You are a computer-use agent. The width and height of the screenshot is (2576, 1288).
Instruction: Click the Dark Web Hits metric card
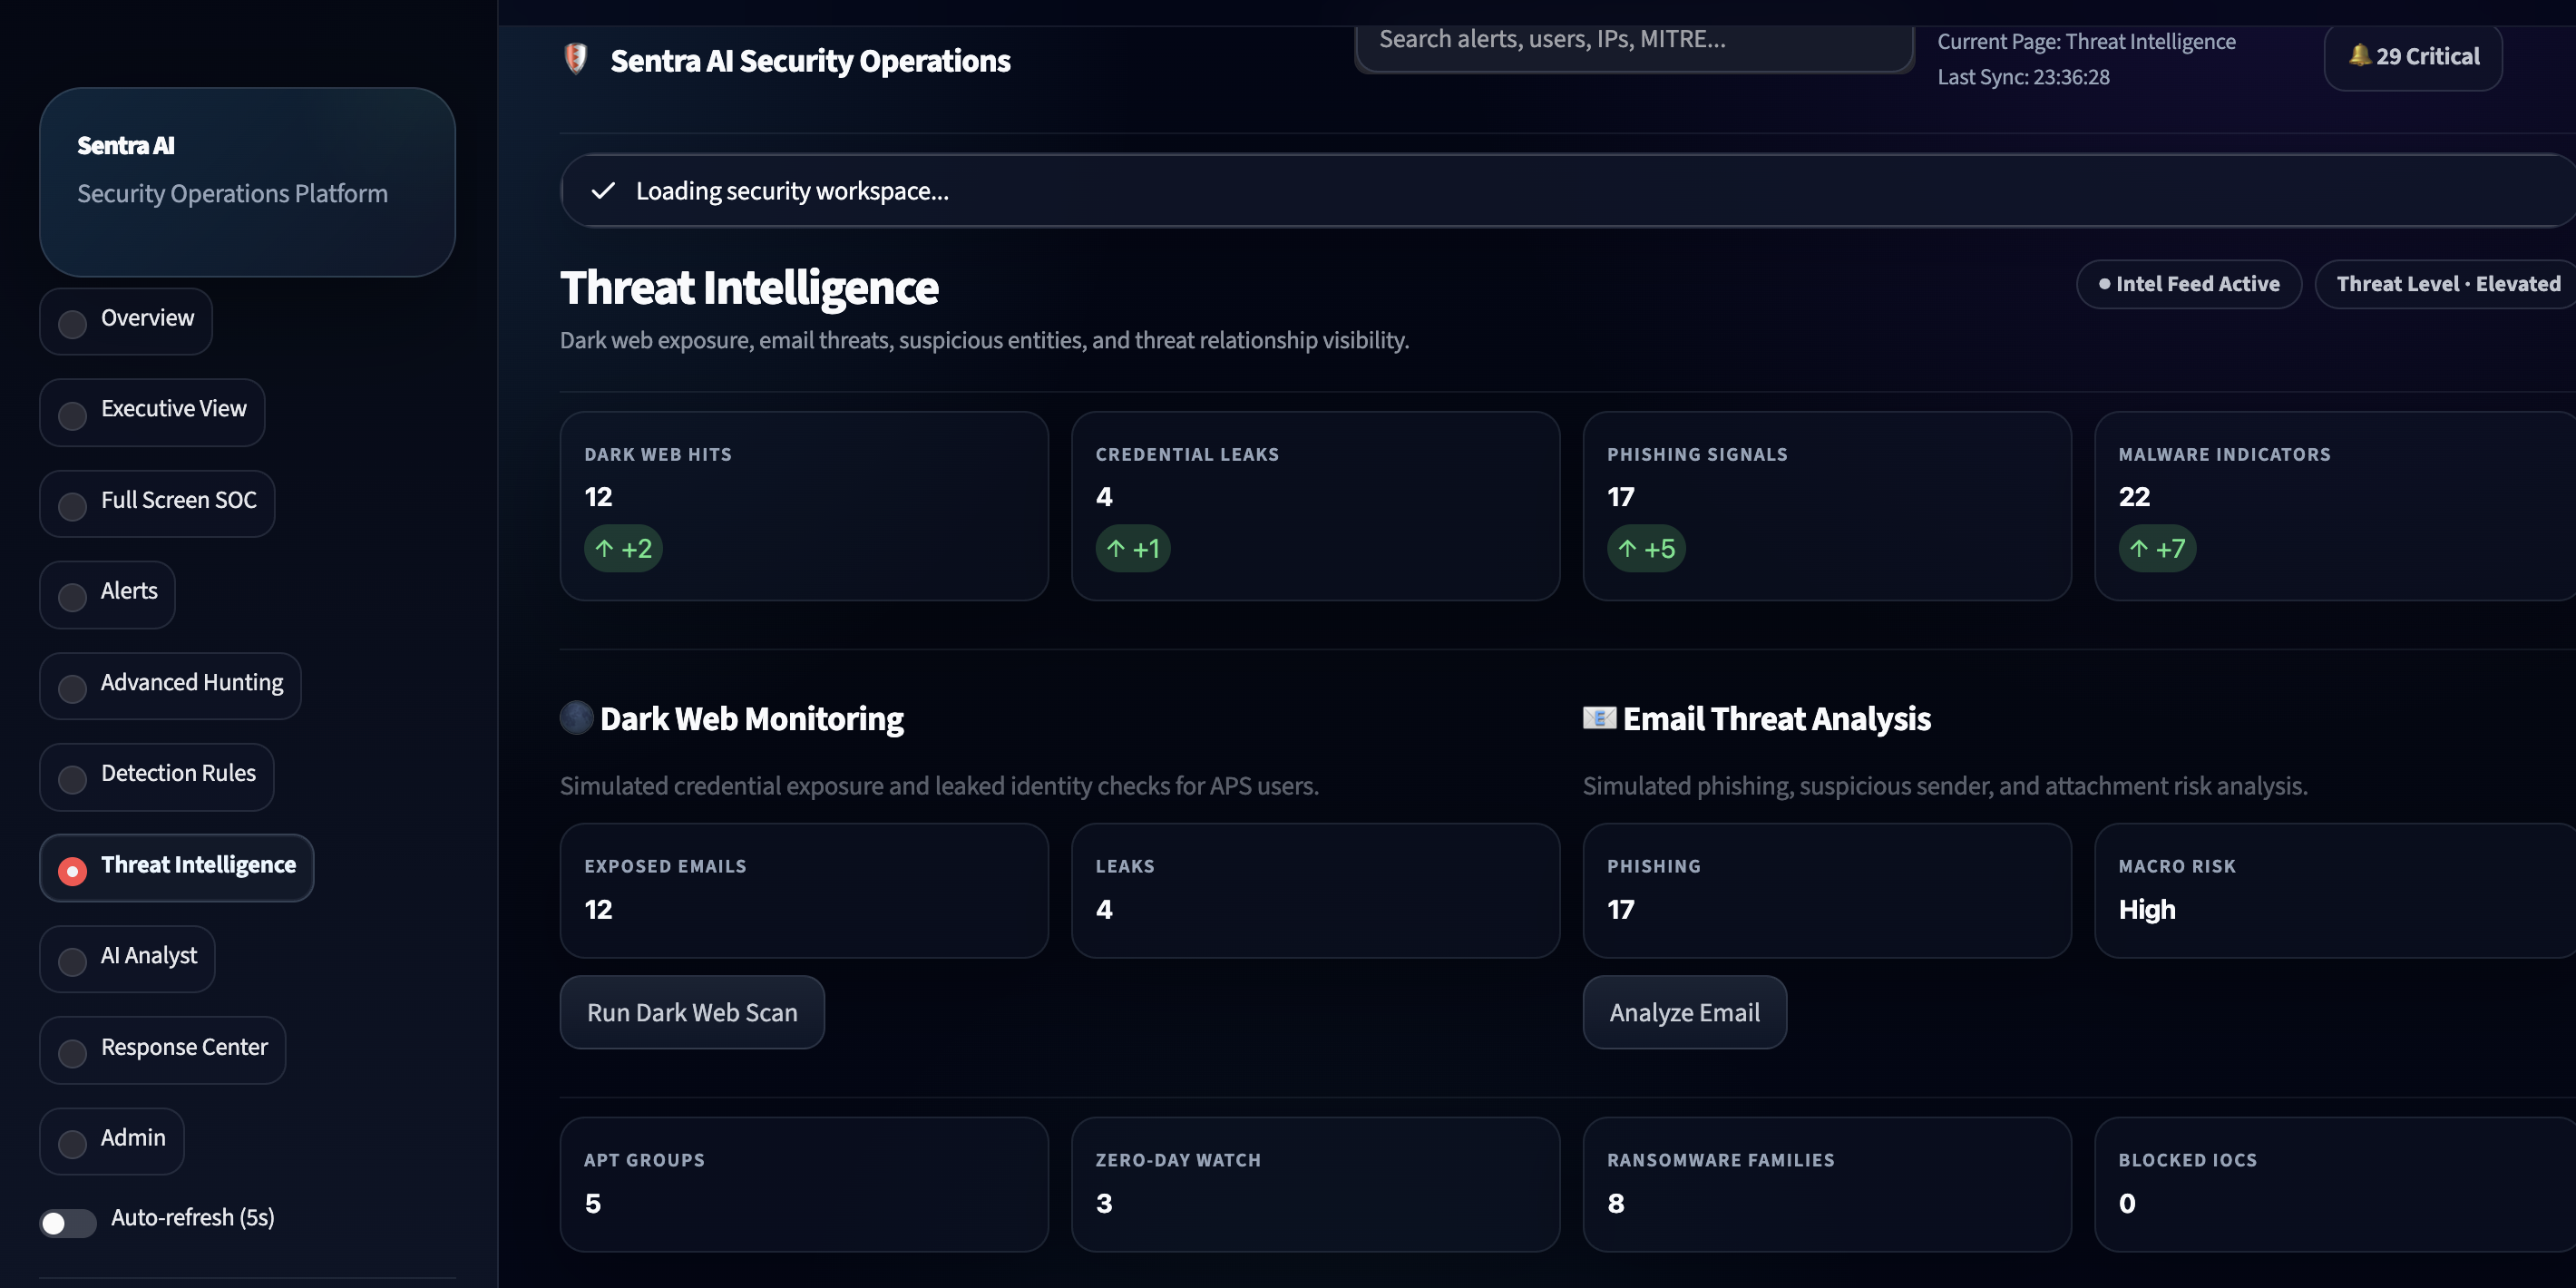(x=804, y=506)
